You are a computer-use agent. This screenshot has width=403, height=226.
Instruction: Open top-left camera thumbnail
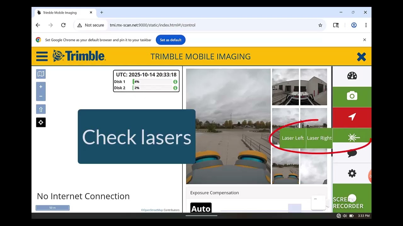(285, 87)
